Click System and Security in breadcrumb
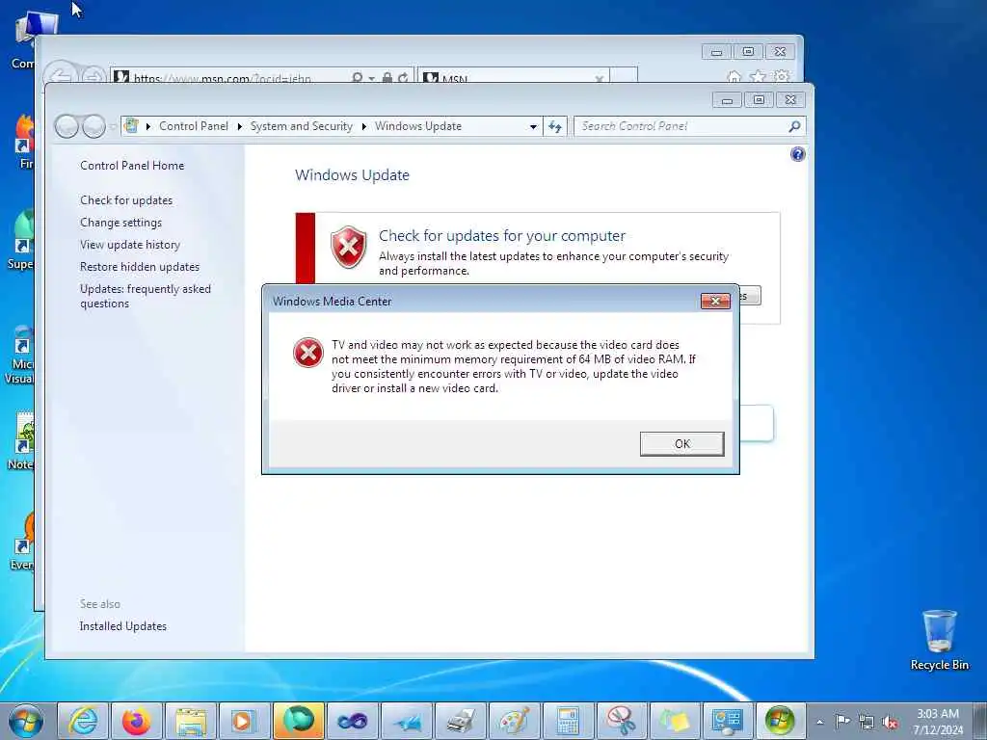987x740 pixels. [302, 126]
